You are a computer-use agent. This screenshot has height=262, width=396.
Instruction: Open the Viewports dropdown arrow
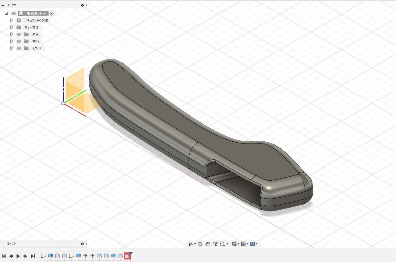pos(256,244)
